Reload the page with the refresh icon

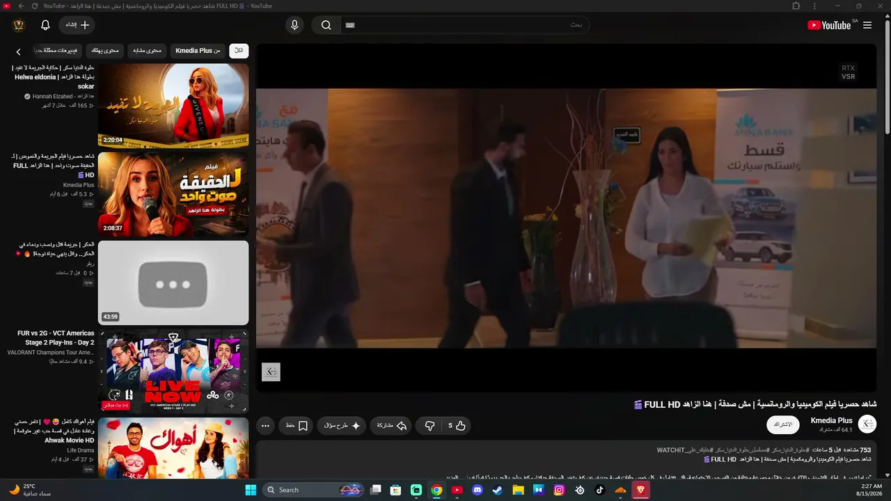point(35,6)
